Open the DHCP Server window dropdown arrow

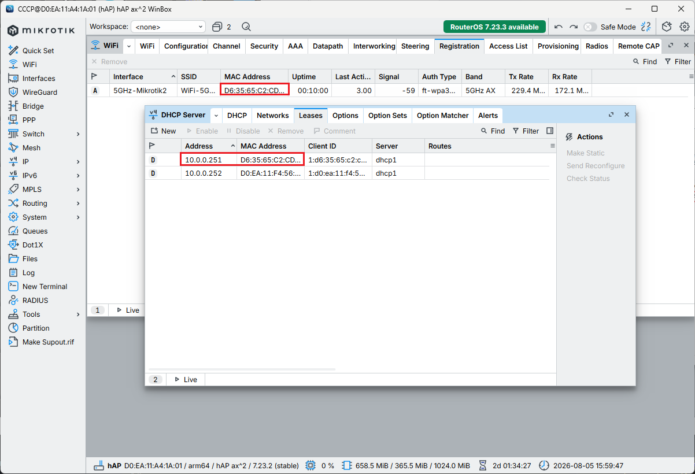pos(216,116)
